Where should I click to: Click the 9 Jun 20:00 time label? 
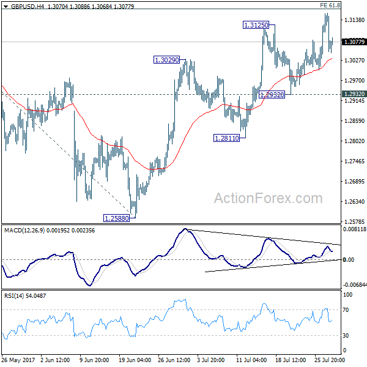pos(94,360)
